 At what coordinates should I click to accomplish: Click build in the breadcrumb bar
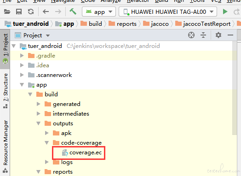92,24
